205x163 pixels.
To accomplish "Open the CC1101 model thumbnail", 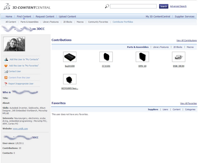I will point(106,57).
